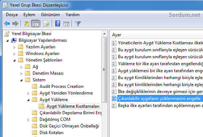Viewport: 203px width, 137px height.
Task: Select 'İlke değişikliklerinin devreye girmesi' setting
Action: (x=160, y=92)
